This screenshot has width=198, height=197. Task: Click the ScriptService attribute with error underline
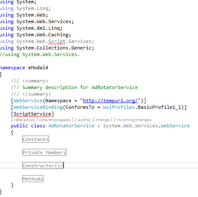point(32,114)
